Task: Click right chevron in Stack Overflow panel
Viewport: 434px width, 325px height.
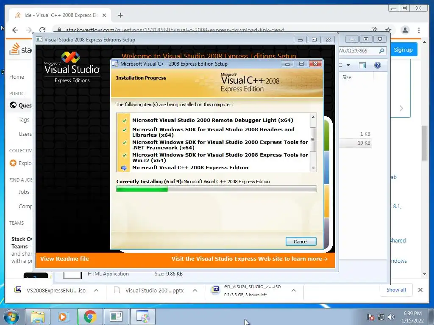Action: tap(401, 108)
